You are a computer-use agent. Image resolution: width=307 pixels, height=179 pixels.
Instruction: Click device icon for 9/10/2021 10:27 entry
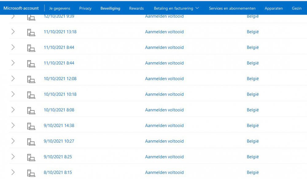tap(31, 142)
